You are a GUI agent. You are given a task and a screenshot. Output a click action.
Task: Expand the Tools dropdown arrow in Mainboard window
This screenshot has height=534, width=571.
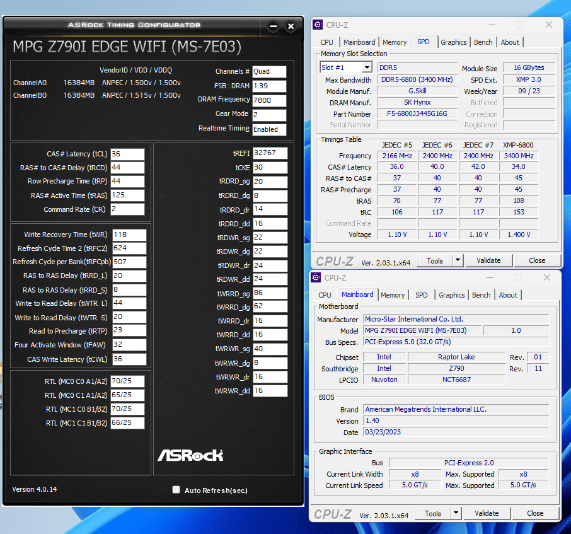coord(456,513)
